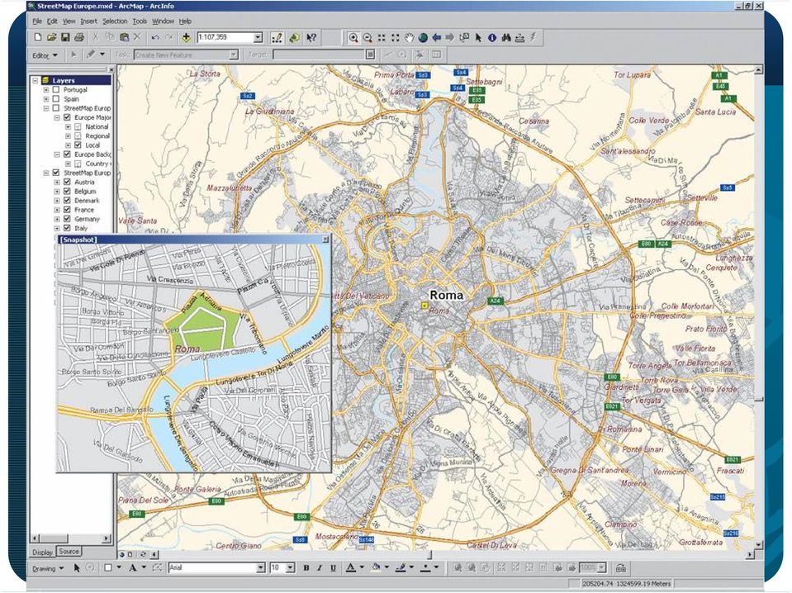Select the Zoom In magnifier tool
This screenshot has height=593, width=792.
coord(353,37)
